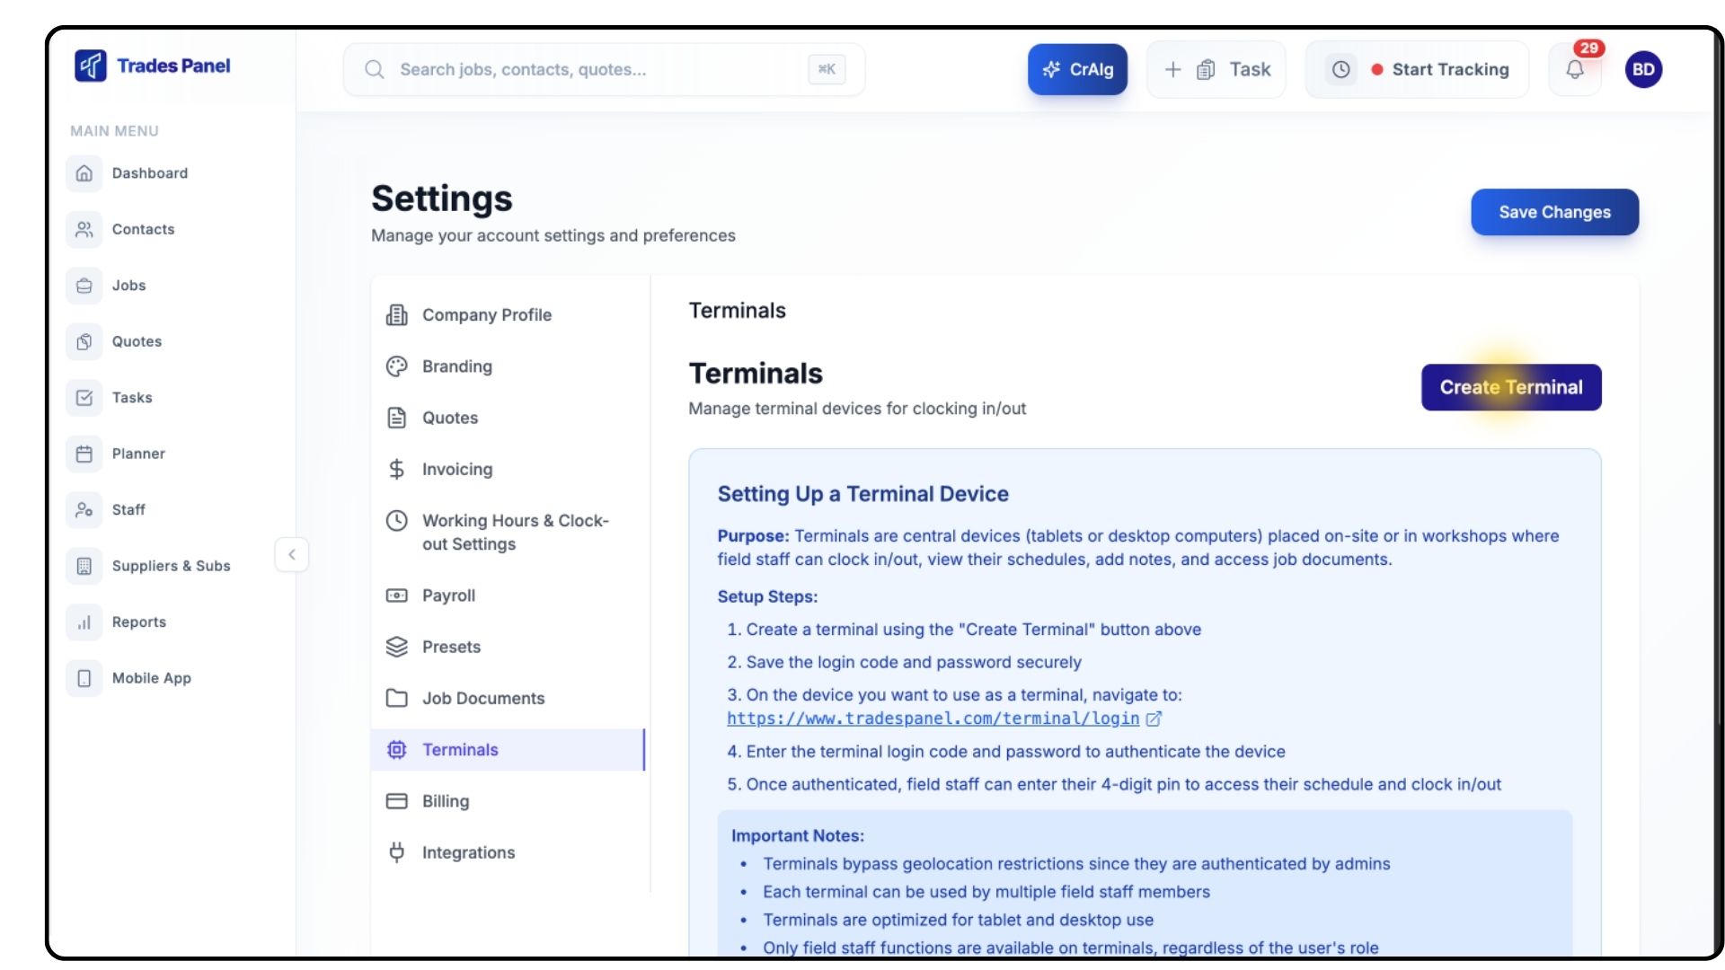Open Dashboard via its home icon
The image size is (1725, 970).
coord(84,173)
